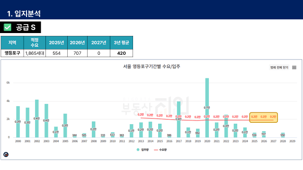The image size is (303, 170).
Task: Toggle the 입주량 series legend label
Action: [145, 150]
